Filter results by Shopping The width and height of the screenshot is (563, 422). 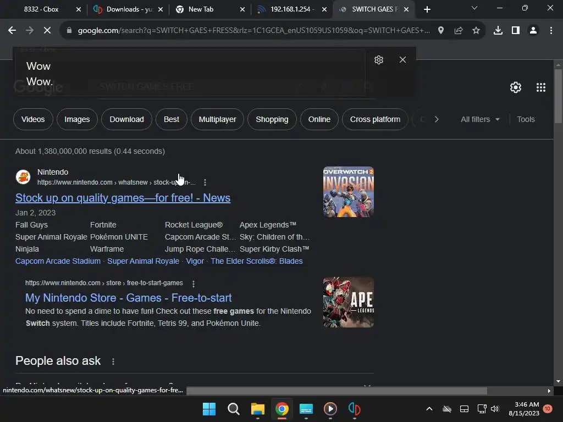(272, 119)
